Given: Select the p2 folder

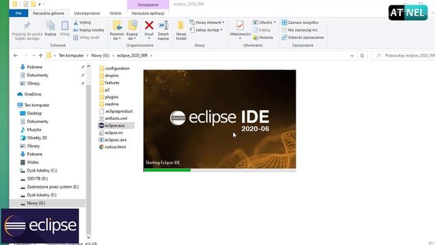Looking at the screenshot, I should coord(107,90).
